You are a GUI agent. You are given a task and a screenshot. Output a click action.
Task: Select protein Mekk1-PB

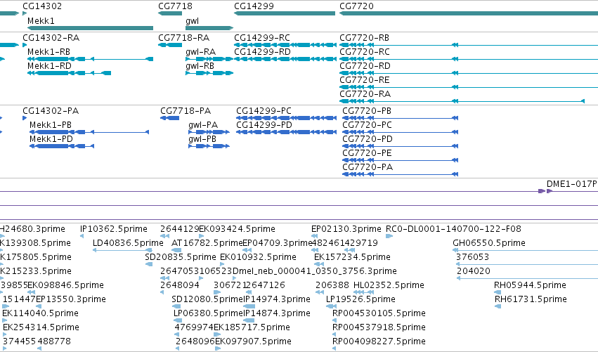click(51, 125)
